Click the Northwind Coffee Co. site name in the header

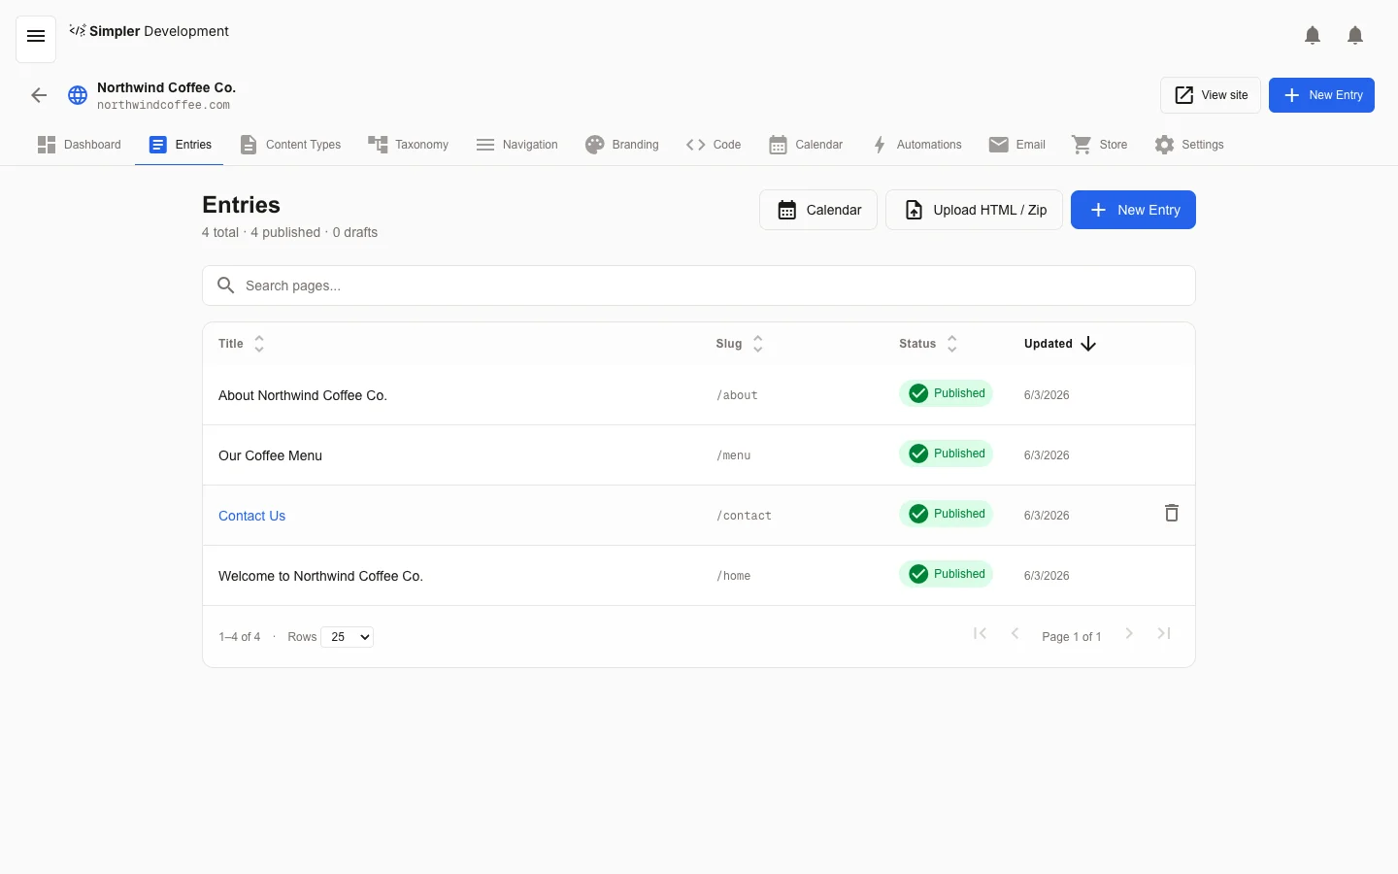[166, 87]
